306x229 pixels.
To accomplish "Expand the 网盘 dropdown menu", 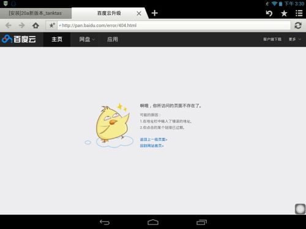I will point(87,39).
